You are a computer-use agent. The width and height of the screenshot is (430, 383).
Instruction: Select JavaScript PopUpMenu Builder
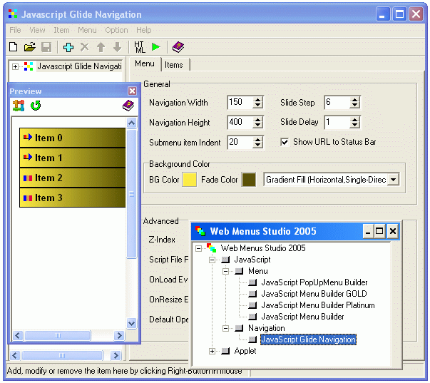314,282
